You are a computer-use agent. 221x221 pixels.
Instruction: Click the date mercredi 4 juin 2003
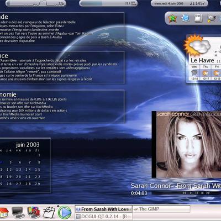[169, 3]
